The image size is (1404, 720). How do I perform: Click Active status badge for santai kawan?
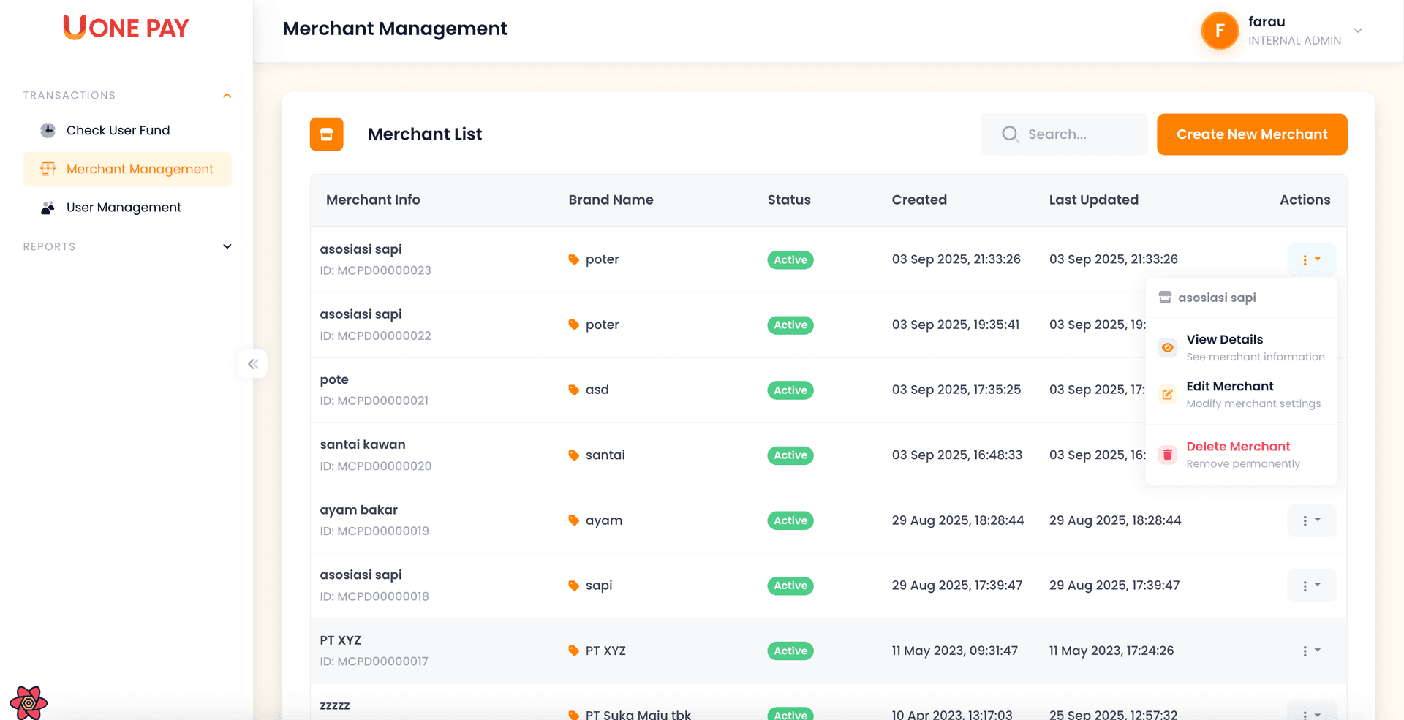click(790, 455)
